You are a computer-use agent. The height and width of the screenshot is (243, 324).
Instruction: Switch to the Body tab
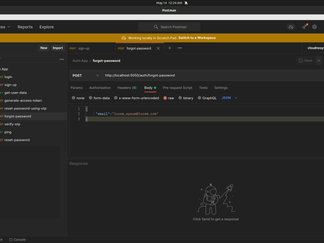point(150,88)
